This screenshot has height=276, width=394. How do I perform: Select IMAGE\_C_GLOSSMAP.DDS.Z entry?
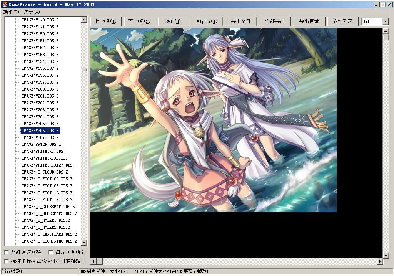pyautogui.click(x=48, y=207)
